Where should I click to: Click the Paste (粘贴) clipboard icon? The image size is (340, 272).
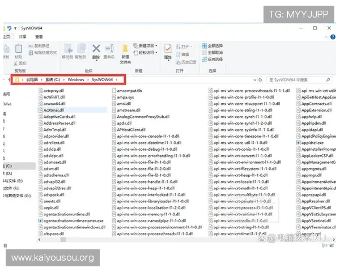pos(19,49)
